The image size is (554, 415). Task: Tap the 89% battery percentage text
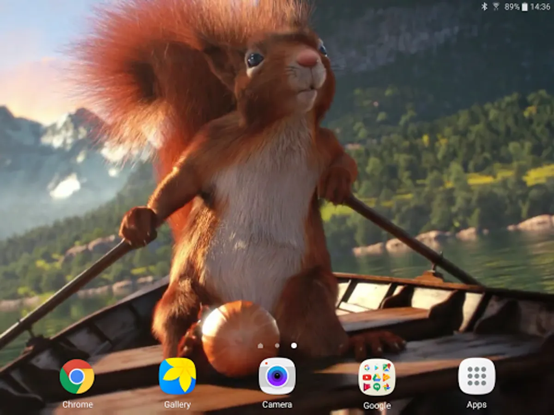coord(512,6)
